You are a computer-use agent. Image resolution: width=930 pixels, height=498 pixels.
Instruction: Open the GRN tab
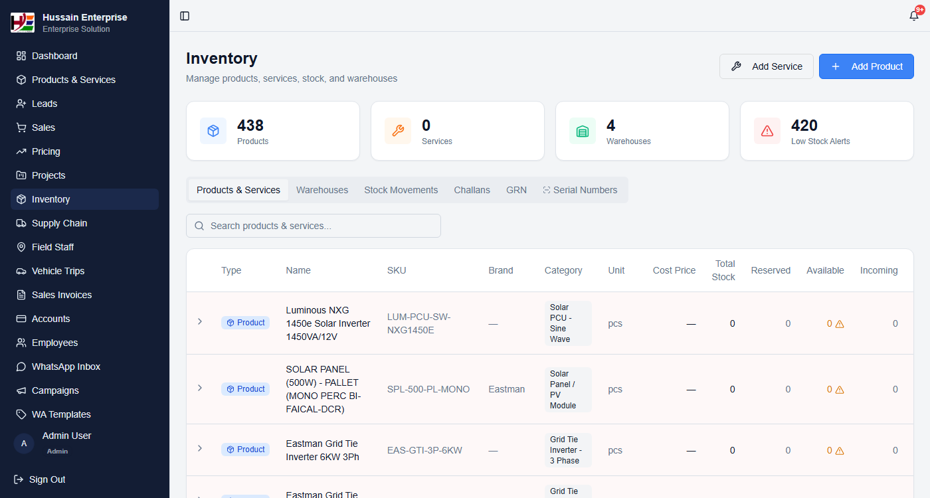coord(517,190)
